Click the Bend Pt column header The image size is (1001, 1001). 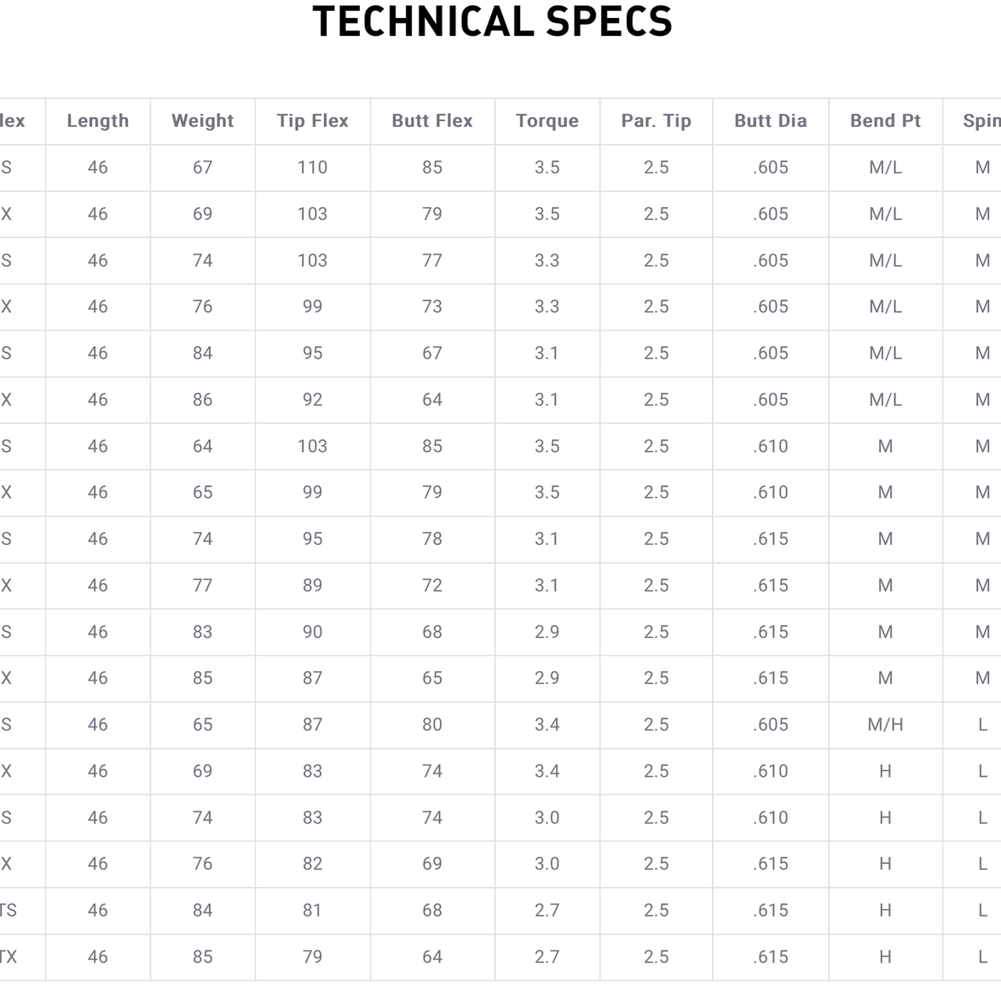pyautogui.click(x=885, y=121)
